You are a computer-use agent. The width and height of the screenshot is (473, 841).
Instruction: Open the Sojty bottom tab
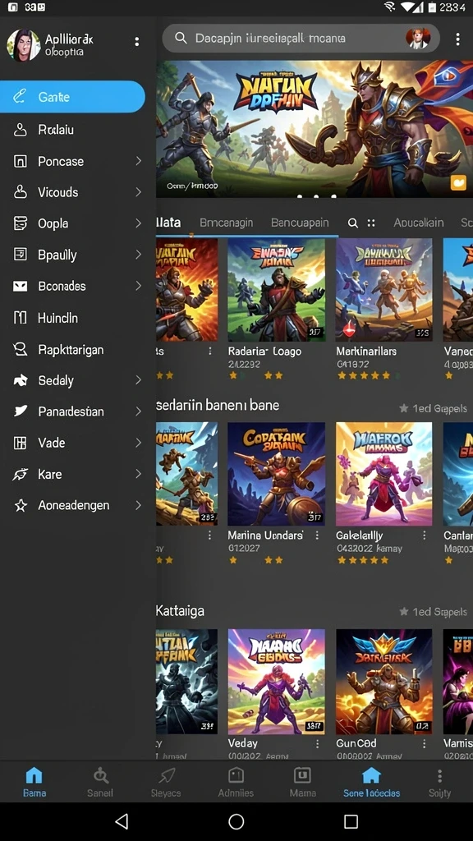coord(440,782)
